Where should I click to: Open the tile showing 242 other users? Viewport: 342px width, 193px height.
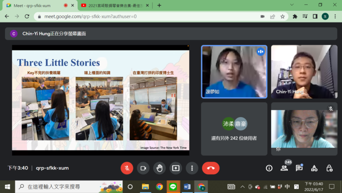tap(234, 129)
